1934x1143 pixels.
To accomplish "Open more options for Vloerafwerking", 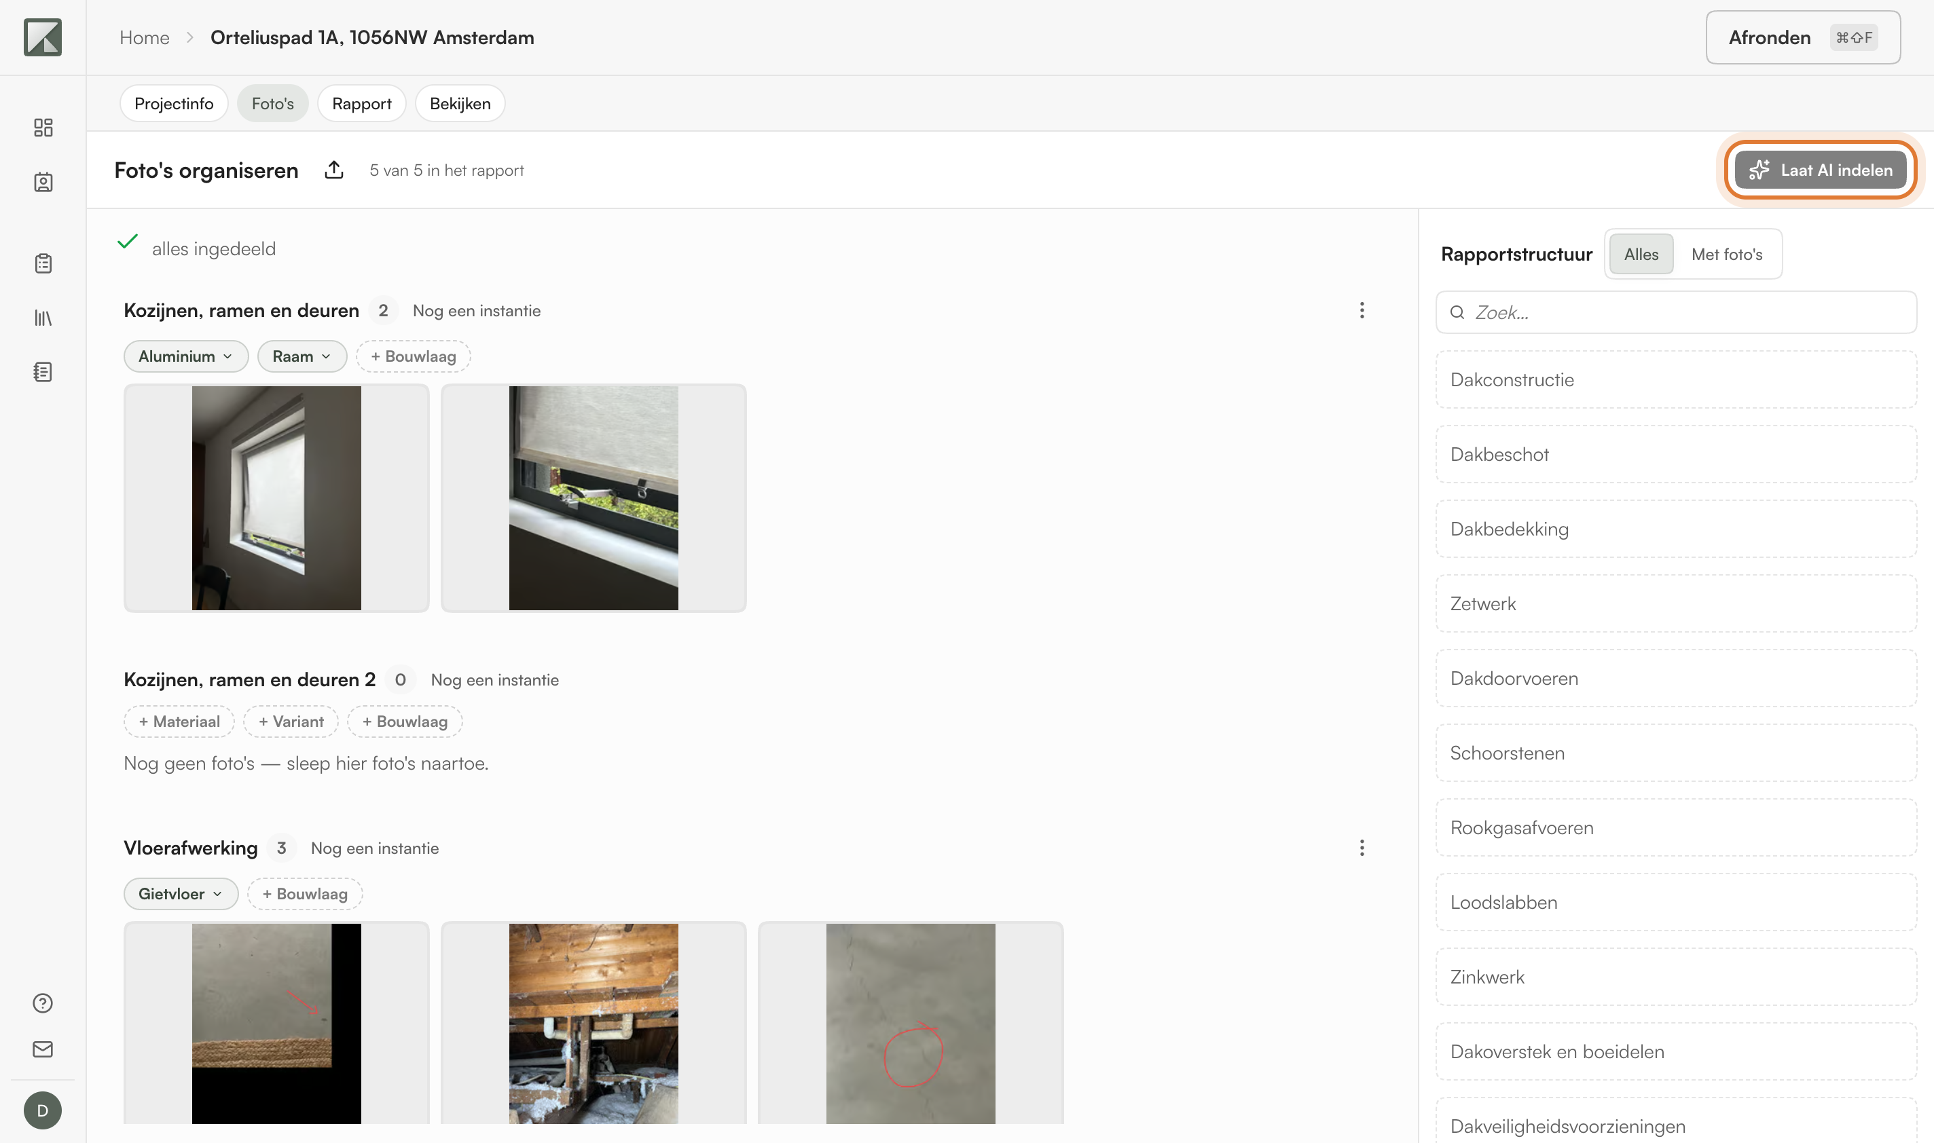I will coord(1362,848).
